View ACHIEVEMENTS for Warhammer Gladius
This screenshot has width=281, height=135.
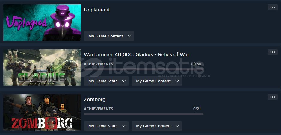[x=99, y=64]
